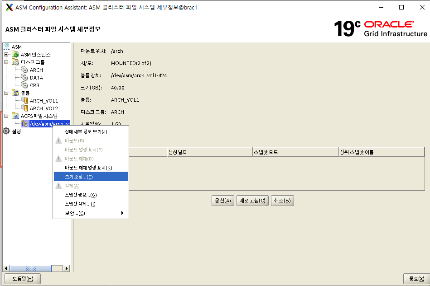The width and height of the screenshot is (430, 286).
Task: Click the 디스크 그룹 folder icon
Action: pyautogui.click(x=15, y=62)
